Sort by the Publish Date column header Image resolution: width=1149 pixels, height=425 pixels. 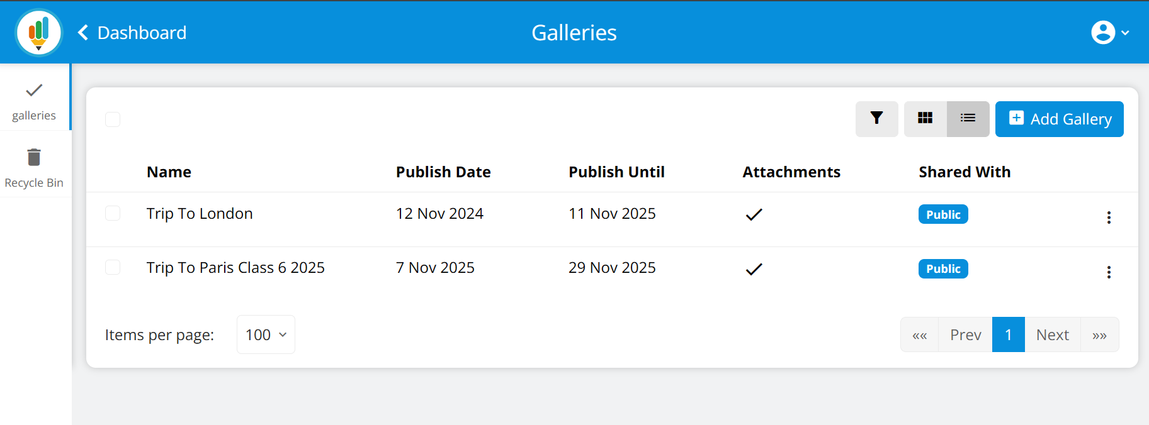click(443, 172)
